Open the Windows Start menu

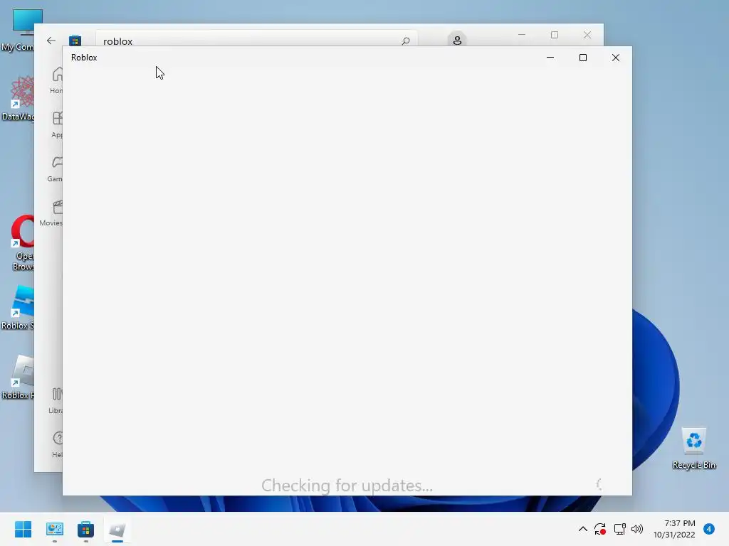[x=23, y=529]
